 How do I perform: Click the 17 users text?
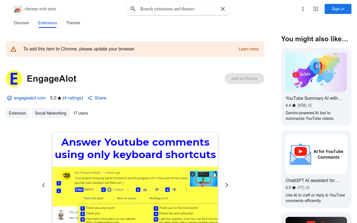point(80,113)
